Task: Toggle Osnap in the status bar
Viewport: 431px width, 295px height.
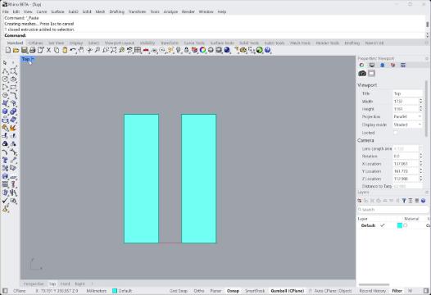Action: pos(233,291)
